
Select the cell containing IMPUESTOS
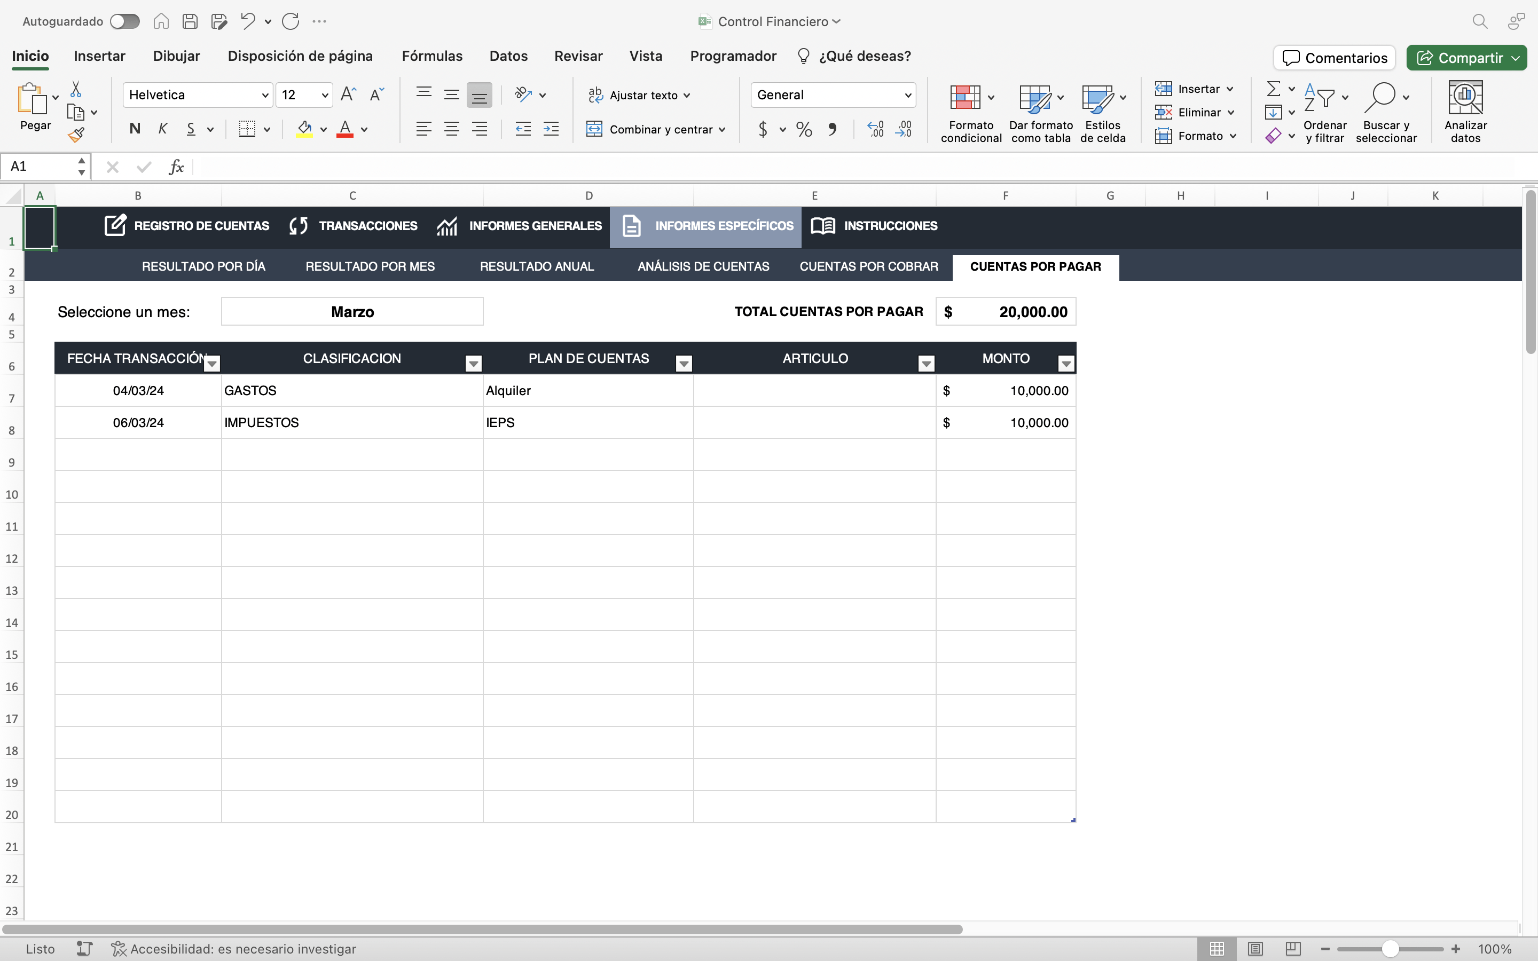(352, 423)
